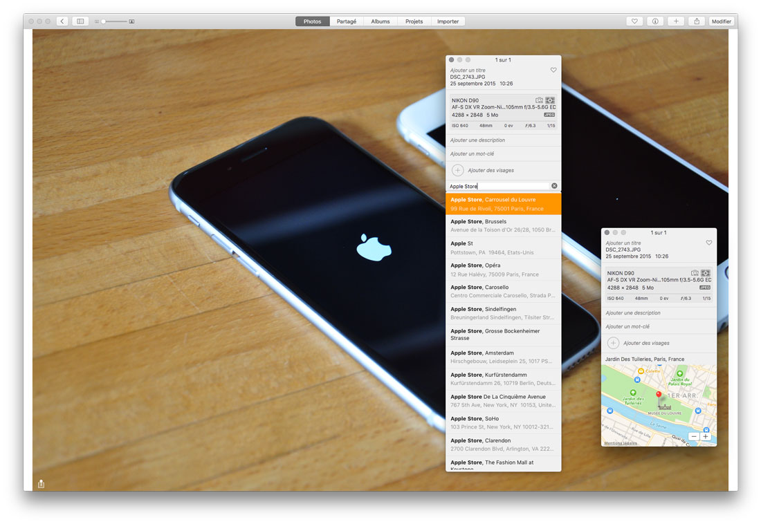The height and width of the screenshot is (524, 761).
Task: Select Apple Store, The Fashion Mall suggestion
Action: pos(503,464)
